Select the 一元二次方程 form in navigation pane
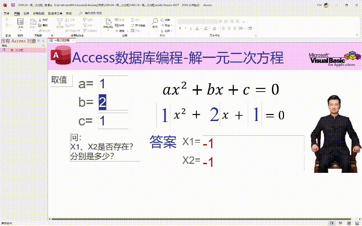362x226 pixels. pyautogui.click(x=23, y=50)
